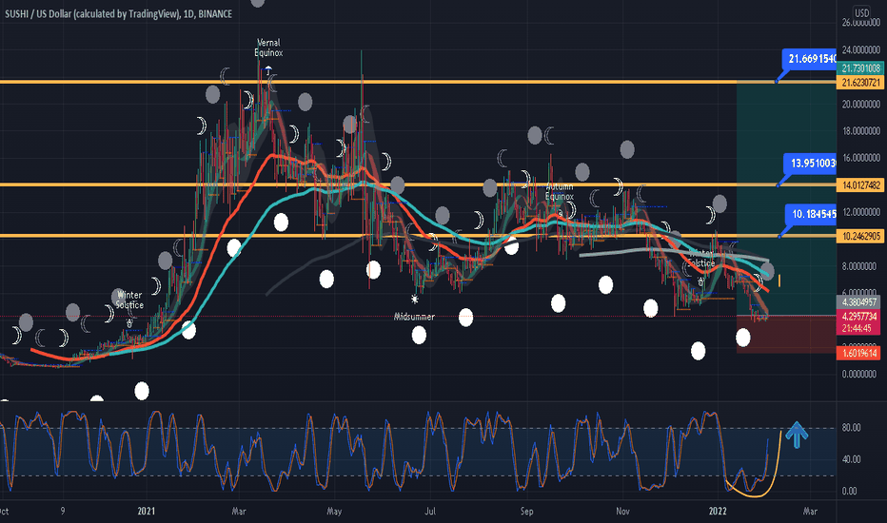Click the orange 21.6230721 price label
887x523 pixels.
(x=860, y=83)
